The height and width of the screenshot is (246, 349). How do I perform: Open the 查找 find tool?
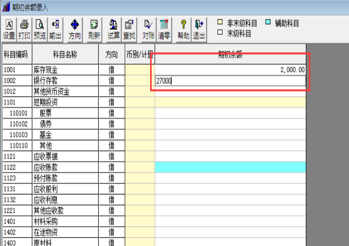tap(129, 30)
